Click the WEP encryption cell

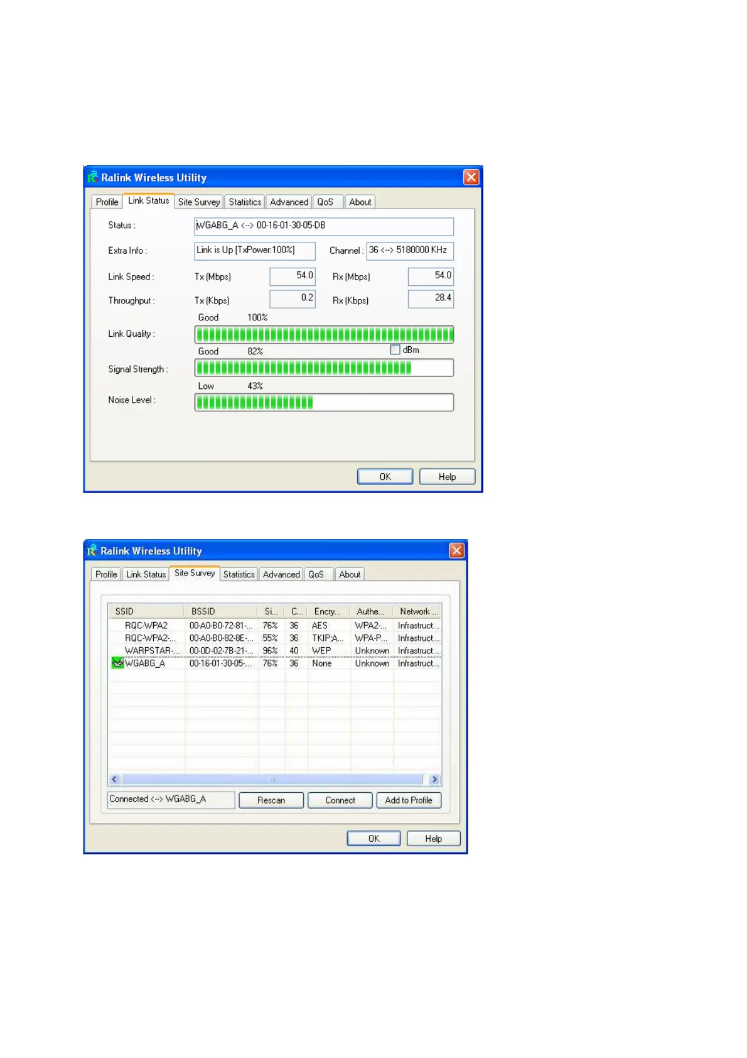[321, 651]
